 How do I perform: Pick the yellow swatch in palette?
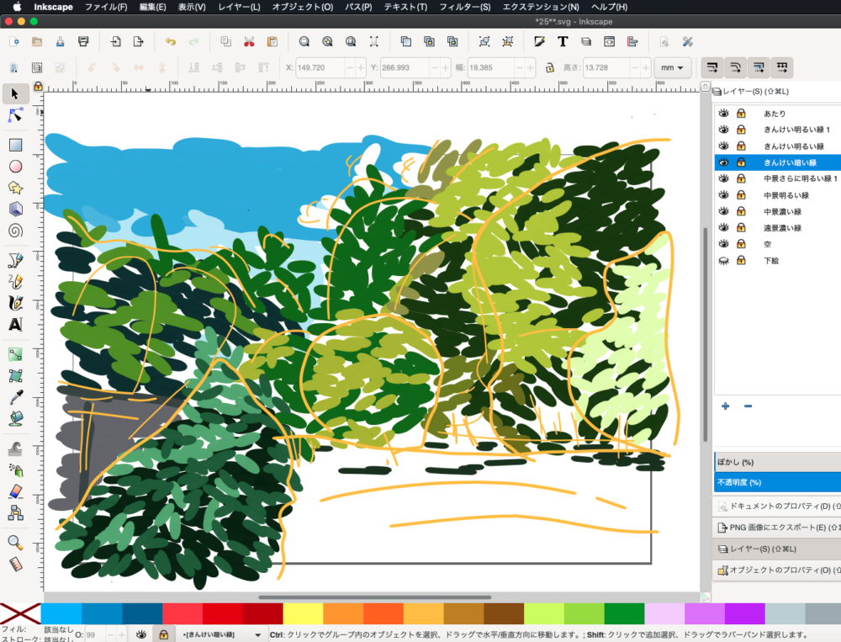(x=303, y=613)
